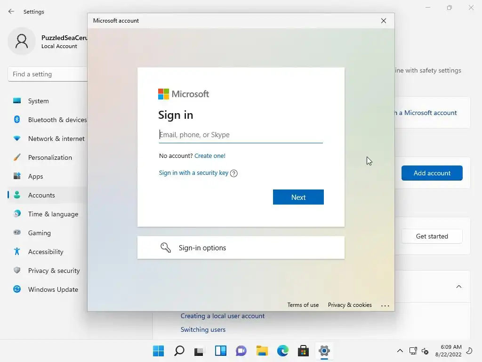Open File Explorer from the taskbar

(x=262, y=351)
